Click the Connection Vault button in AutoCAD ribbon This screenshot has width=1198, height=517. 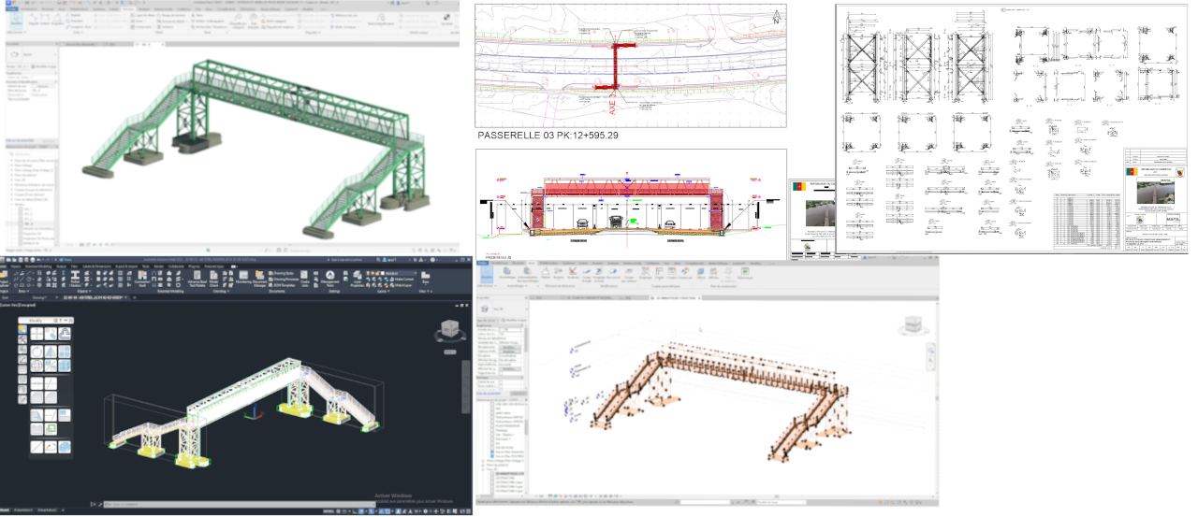point(142,280)
